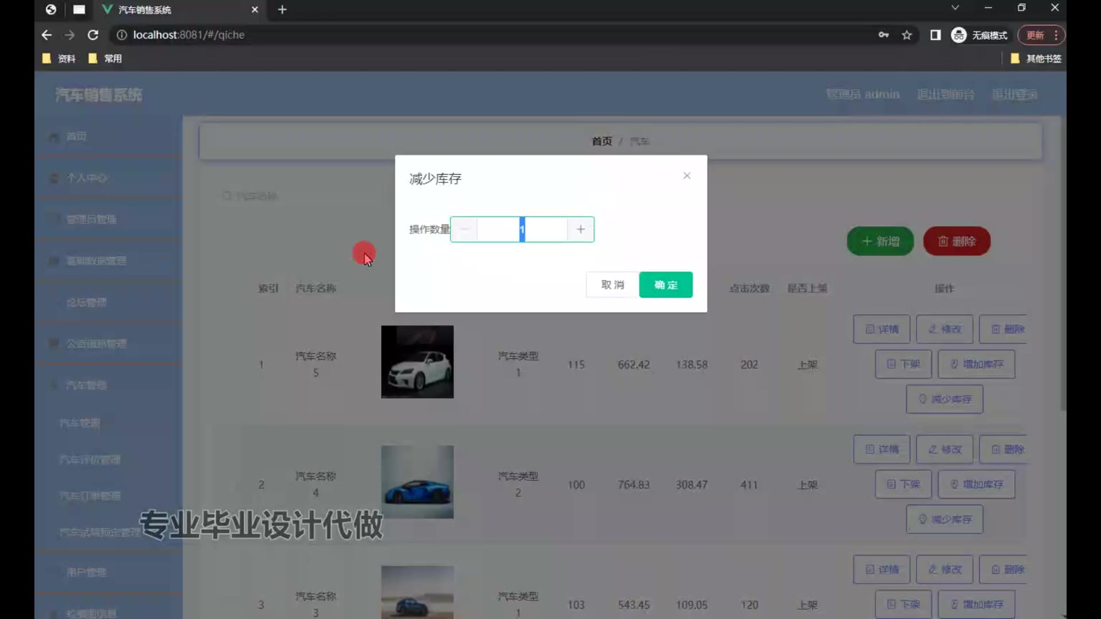Open 详情 for 汽车名称5 row

click(881, 329)
